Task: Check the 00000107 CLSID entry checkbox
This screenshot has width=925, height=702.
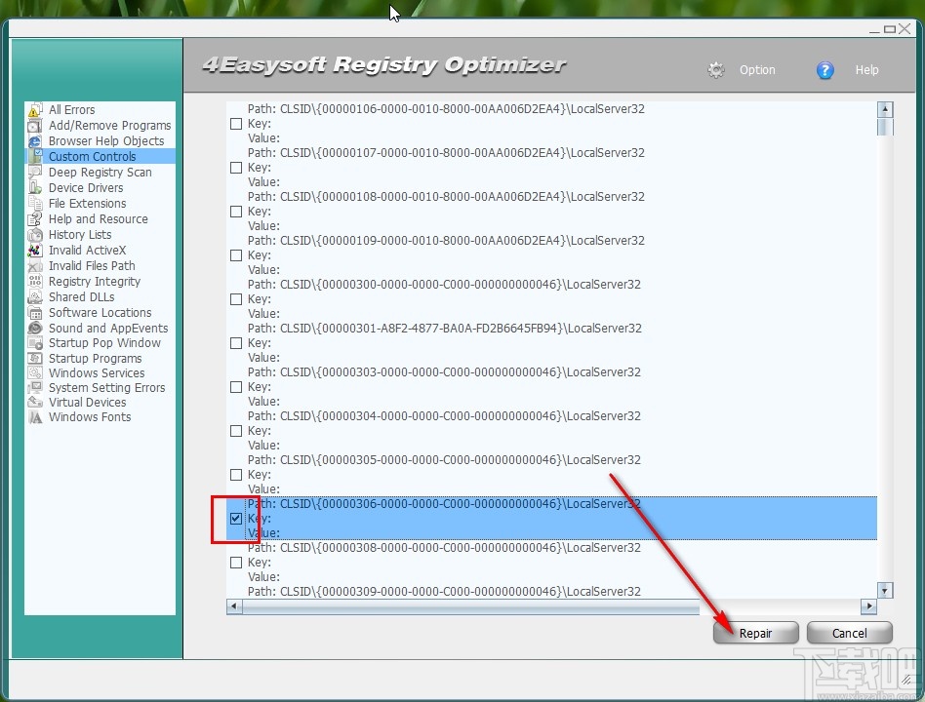Action: click(236, 168)
